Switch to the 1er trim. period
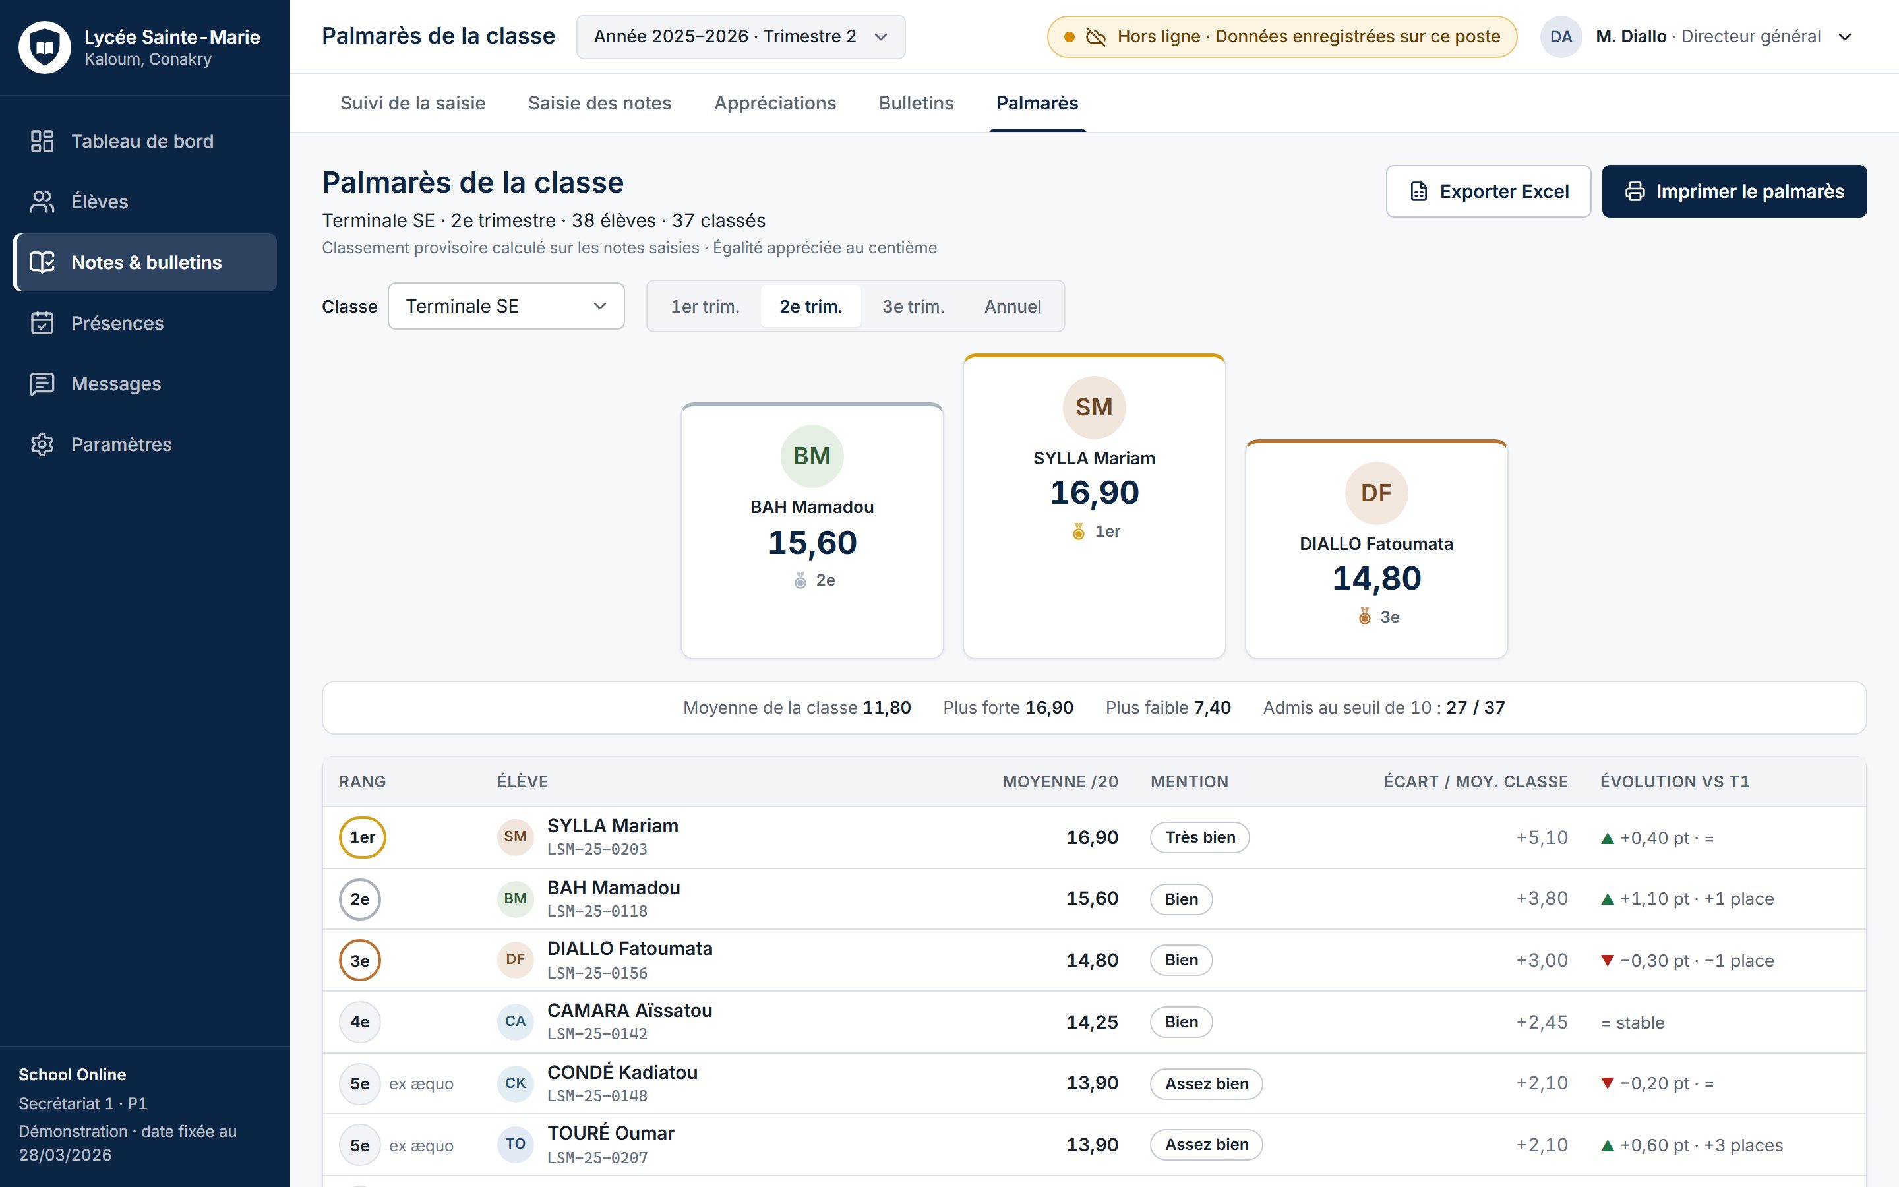 705,306
